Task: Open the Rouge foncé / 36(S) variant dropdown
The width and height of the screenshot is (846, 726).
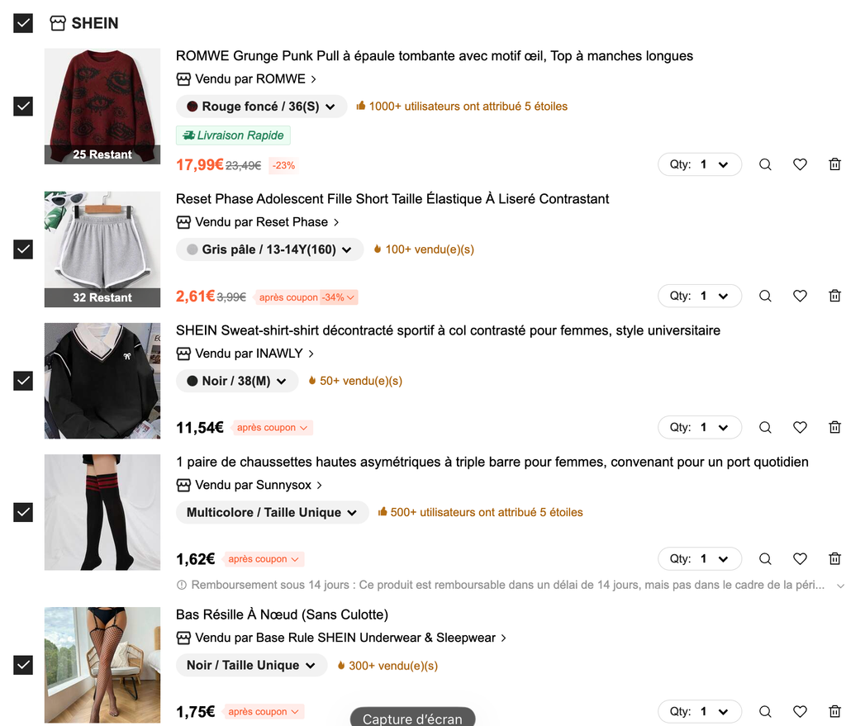Action: click(261, 107)
